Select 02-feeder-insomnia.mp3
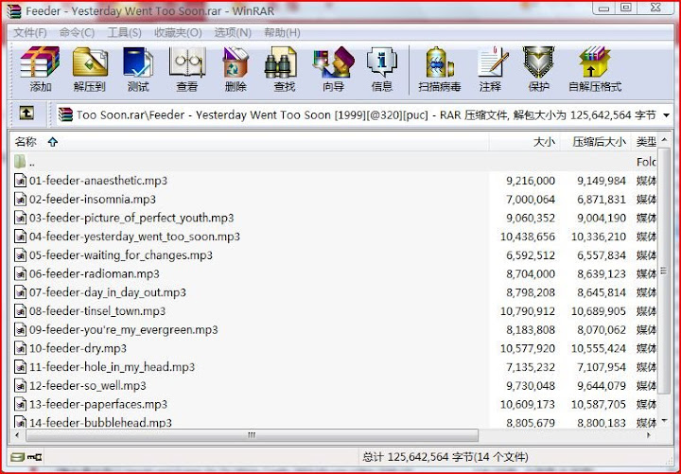 (93, 200)
